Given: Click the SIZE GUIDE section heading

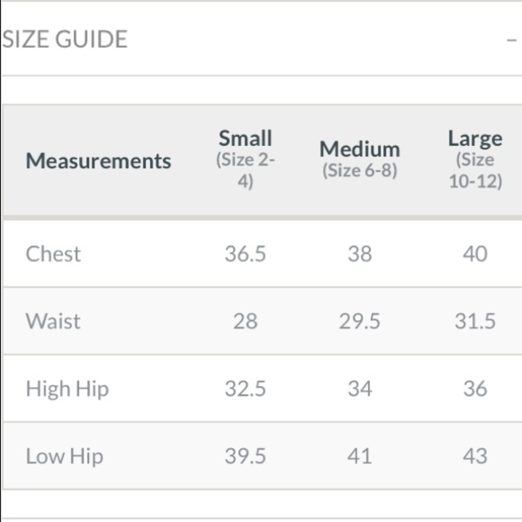Looking at the screenshot, I should point(65,40).
